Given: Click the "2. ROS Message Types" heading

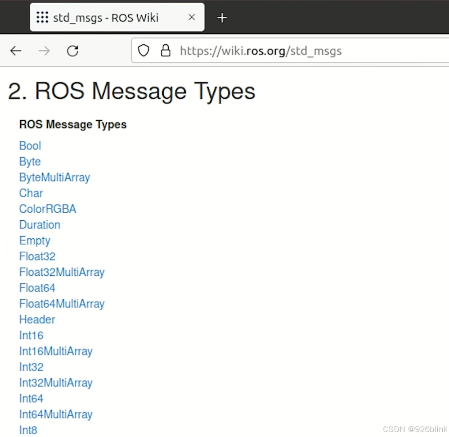Looking at the screenshot, I should click(x=131, y=92).
